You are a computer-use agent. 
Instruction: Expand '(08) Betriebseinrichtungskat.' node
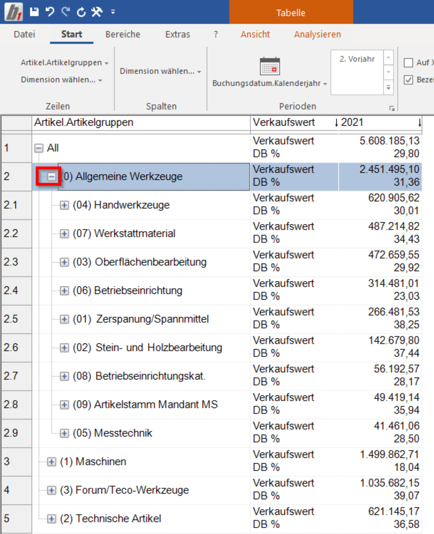tap(64, 376)
